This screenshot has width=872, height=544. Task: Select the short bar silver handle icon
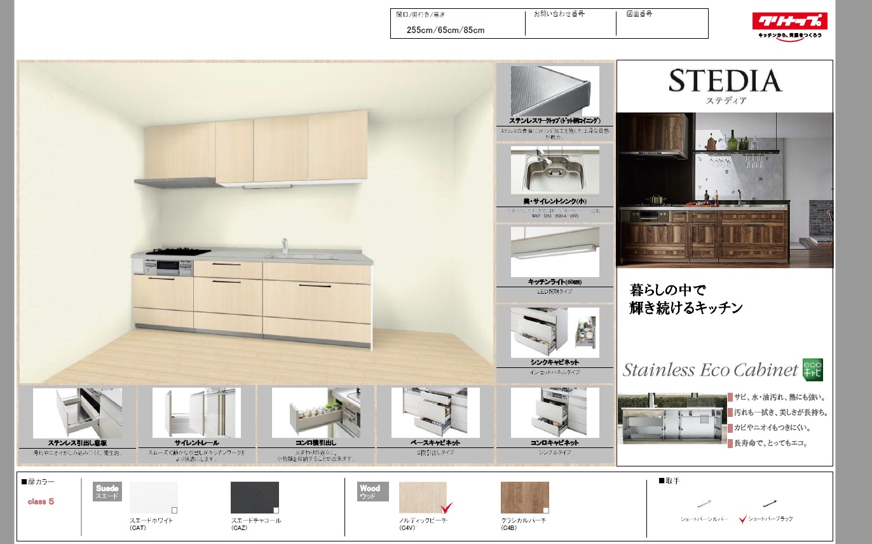click(703, 503)
